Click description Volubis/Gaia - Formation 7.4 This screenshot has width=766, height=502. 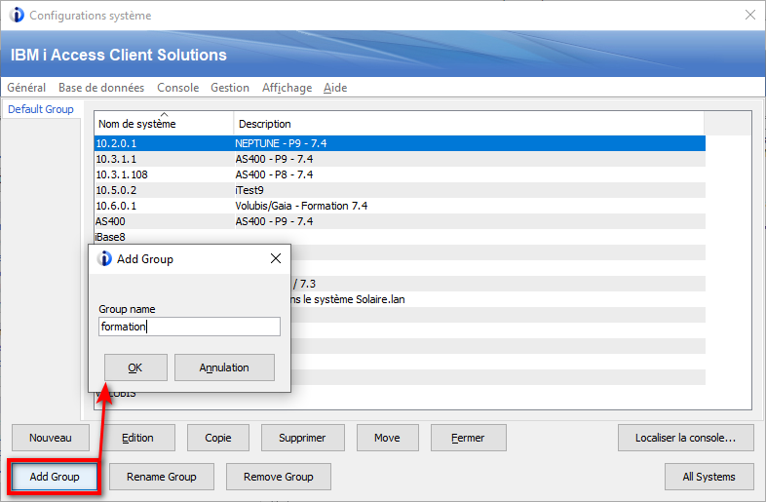coord(301,206)
